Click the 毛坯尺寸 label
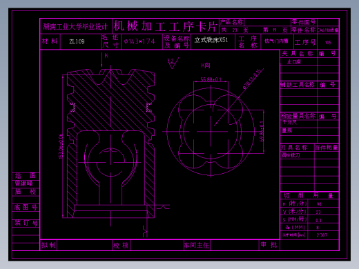 click(x=110, y=41)
